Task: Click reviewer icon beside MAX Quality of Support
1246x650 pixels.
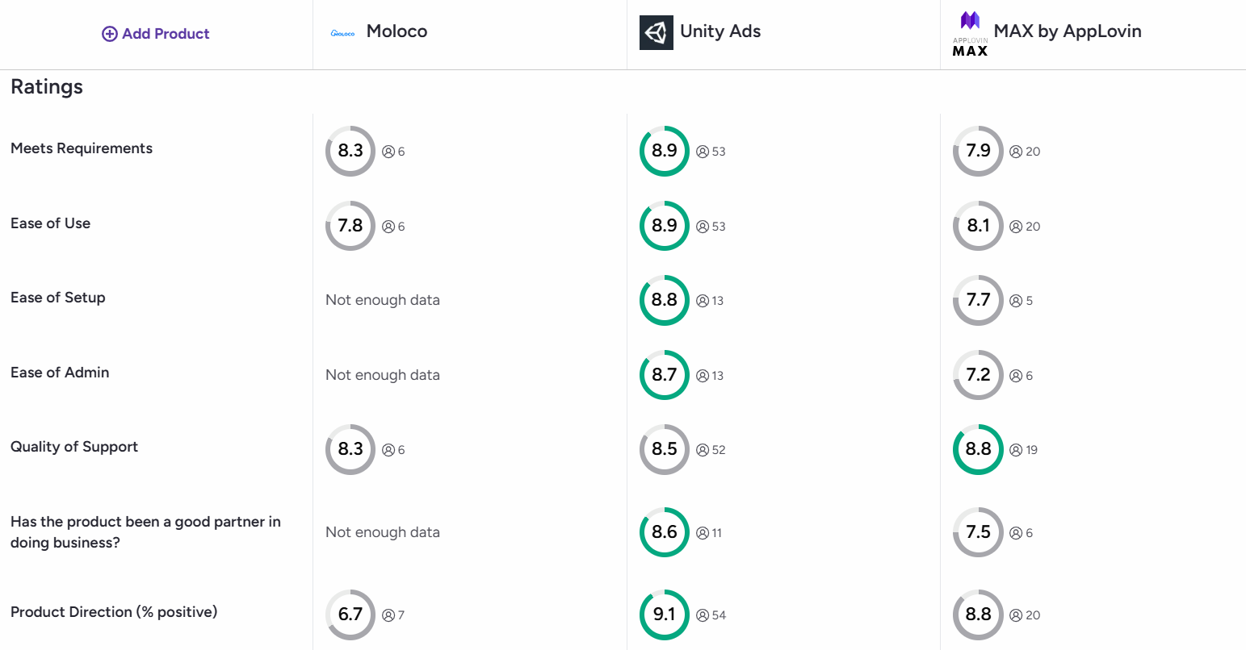Action: 1016,450
